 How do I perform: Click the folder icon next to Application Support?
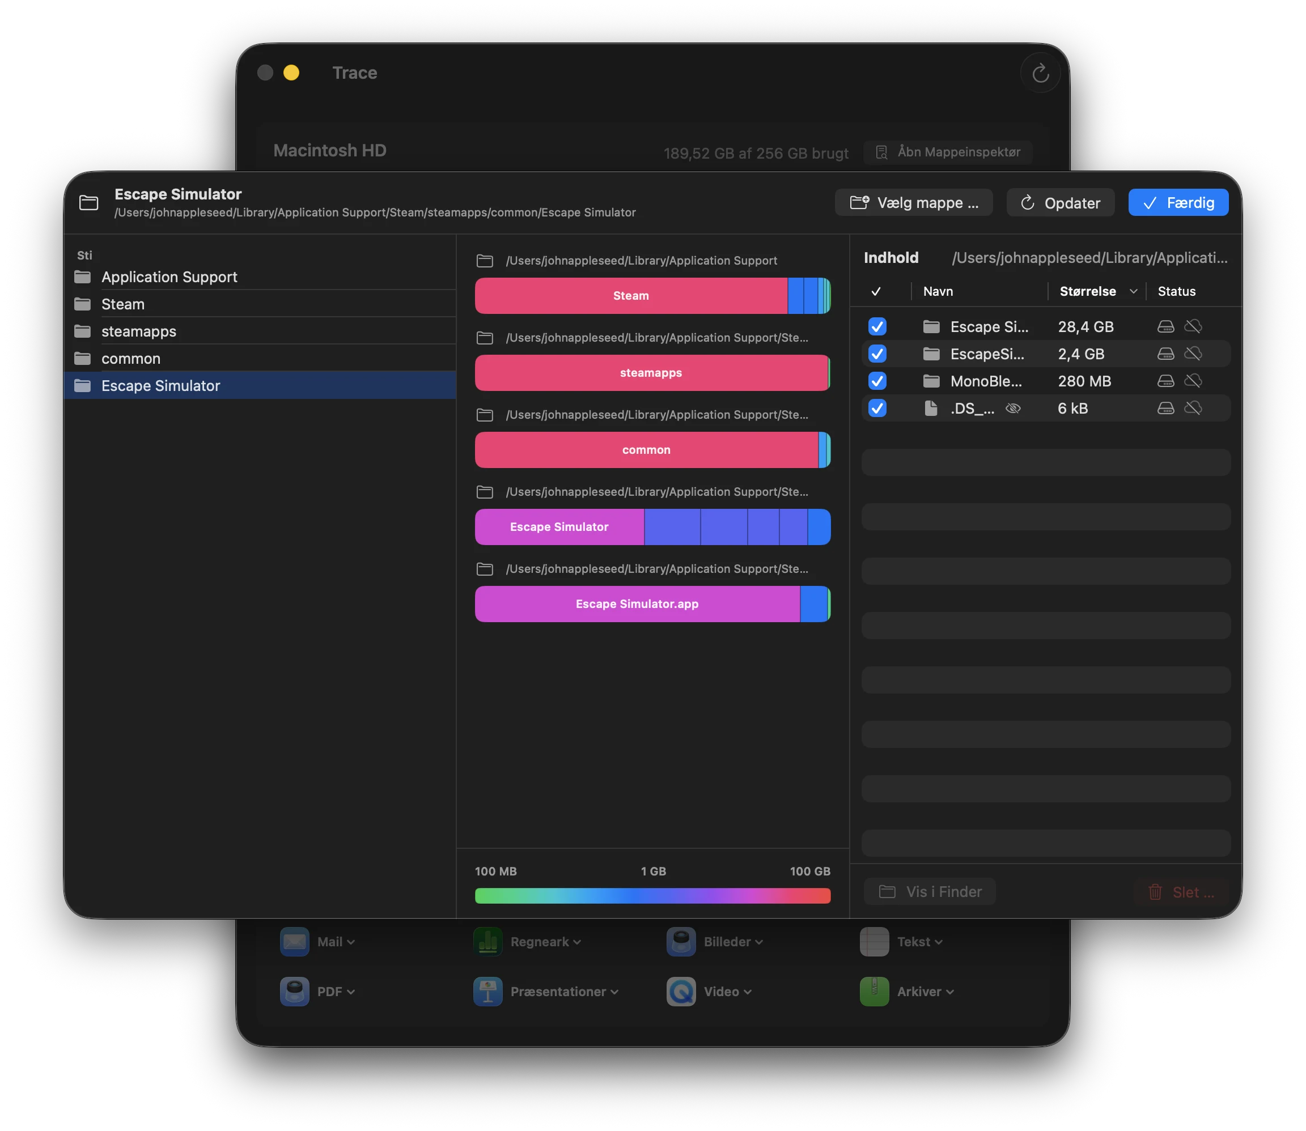tap(83, 277)
